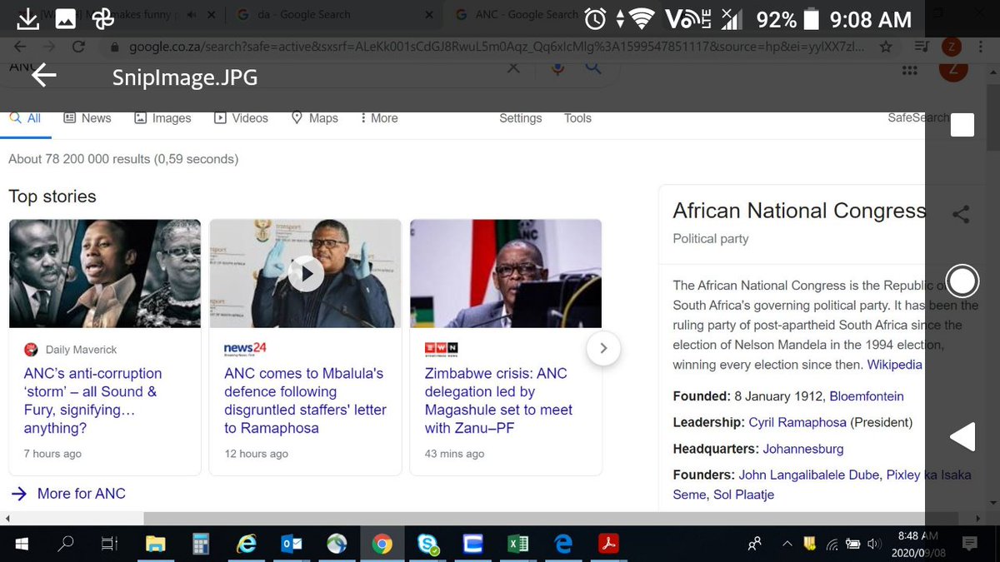Open the Zimbabwe crisis EWN story
Screen dimensions: 1000x562
point(498,400)
